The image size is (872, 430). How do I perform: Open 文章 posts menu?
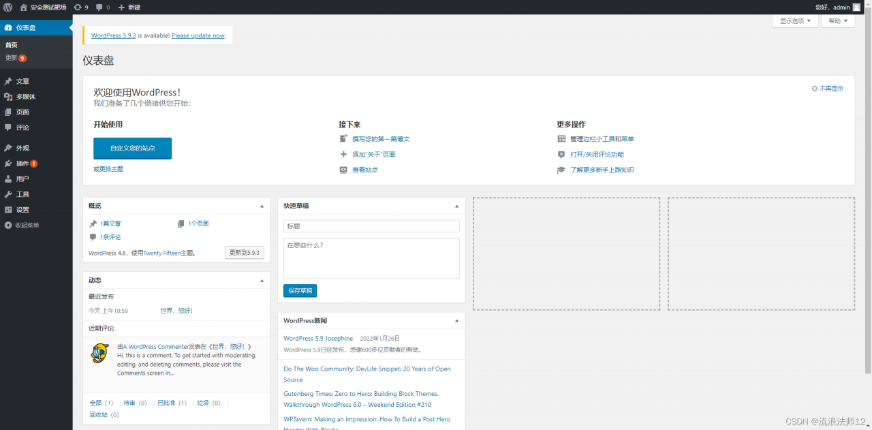36,81
